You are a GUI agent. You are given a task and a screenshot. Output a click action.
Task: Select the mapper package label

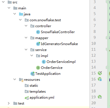[42, 38]
